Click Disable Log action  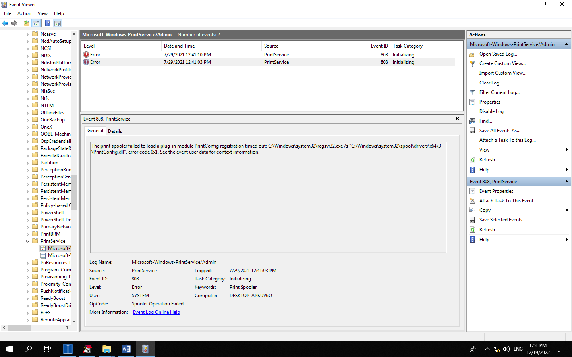pos(491,111)
